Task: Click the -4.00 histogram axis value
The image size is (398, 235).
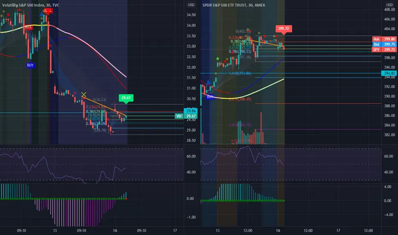Action: coord(389,214)
